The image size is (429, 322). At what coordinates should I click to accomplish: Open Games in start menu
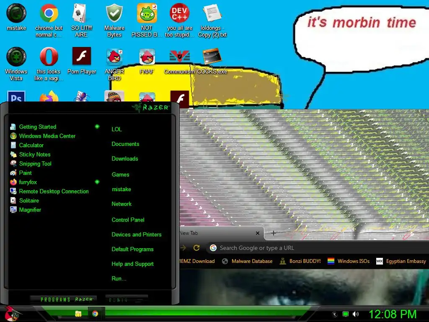click(120, 175)
